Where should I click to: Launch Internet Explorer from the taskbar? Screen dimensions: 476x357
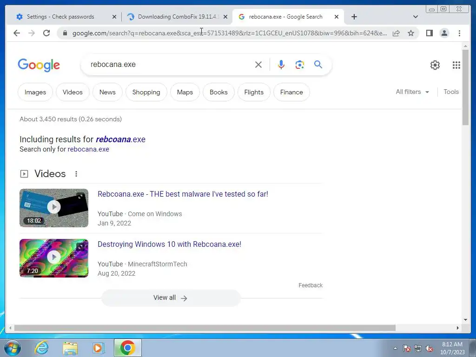click(41, 348)
